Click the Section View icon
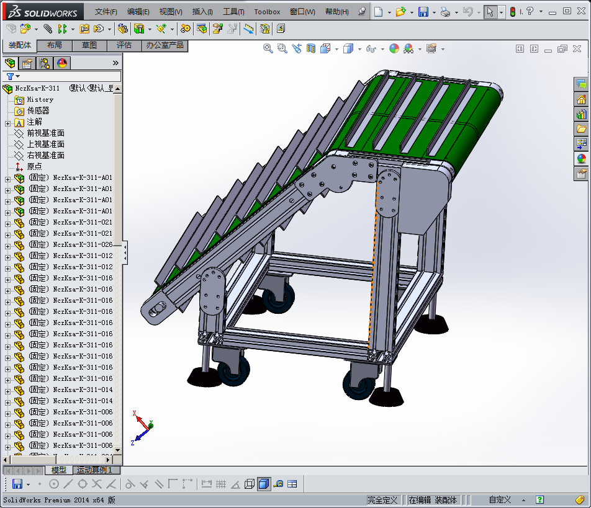The image size is (591, 508). (310, 48)
